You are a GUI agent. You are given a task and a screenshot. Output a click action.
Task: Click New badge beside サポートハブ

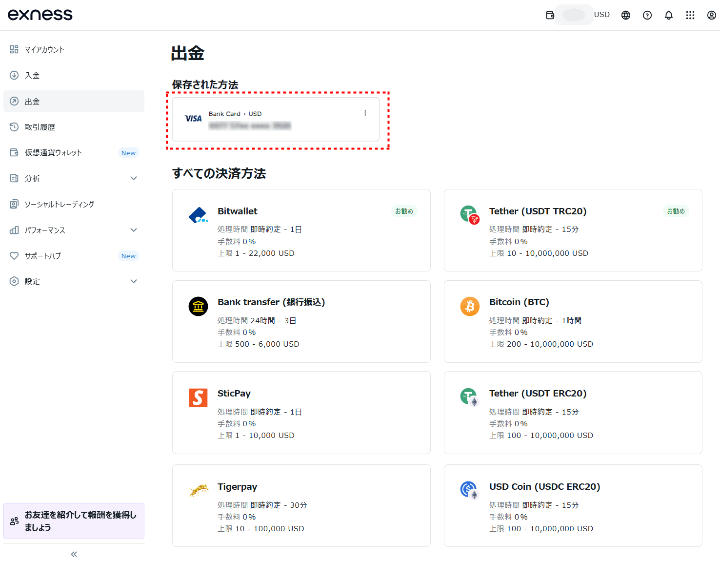[128, 256]
